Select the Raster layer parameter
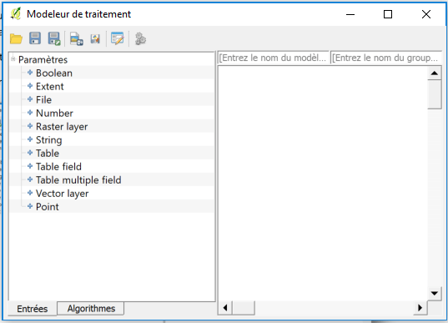The height and width of the screenshot is (323, 448). 62,127
